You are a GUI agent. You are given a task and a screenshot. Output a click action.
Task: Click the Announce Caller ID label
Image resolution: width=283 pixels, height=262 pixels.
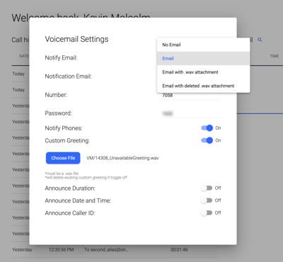click(70, 213)
